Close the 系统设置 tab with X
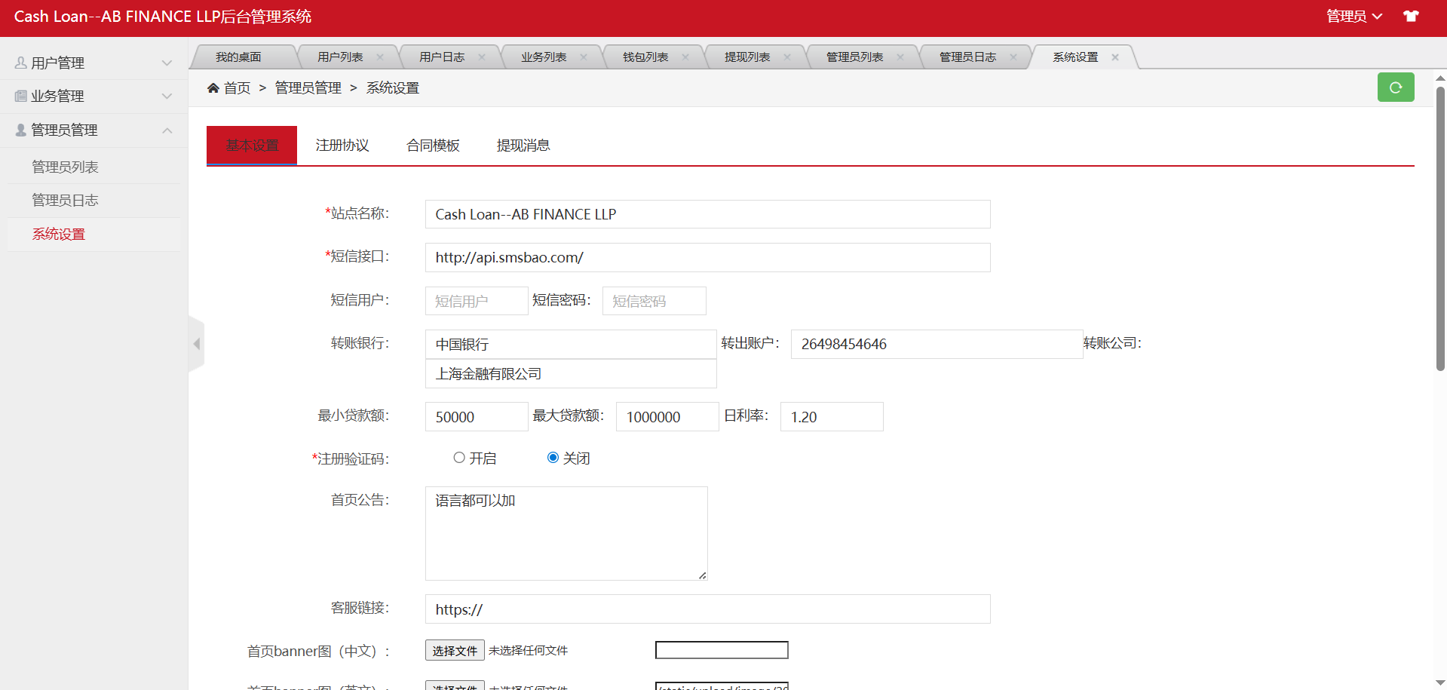1447x690 pixels. (x=1115, y=57)
